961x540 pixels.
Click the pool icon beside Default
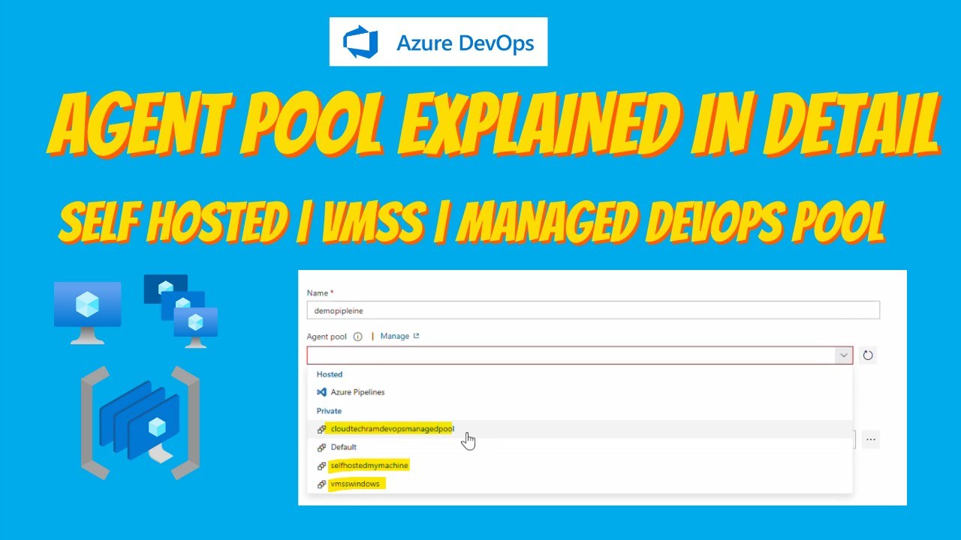321,447
